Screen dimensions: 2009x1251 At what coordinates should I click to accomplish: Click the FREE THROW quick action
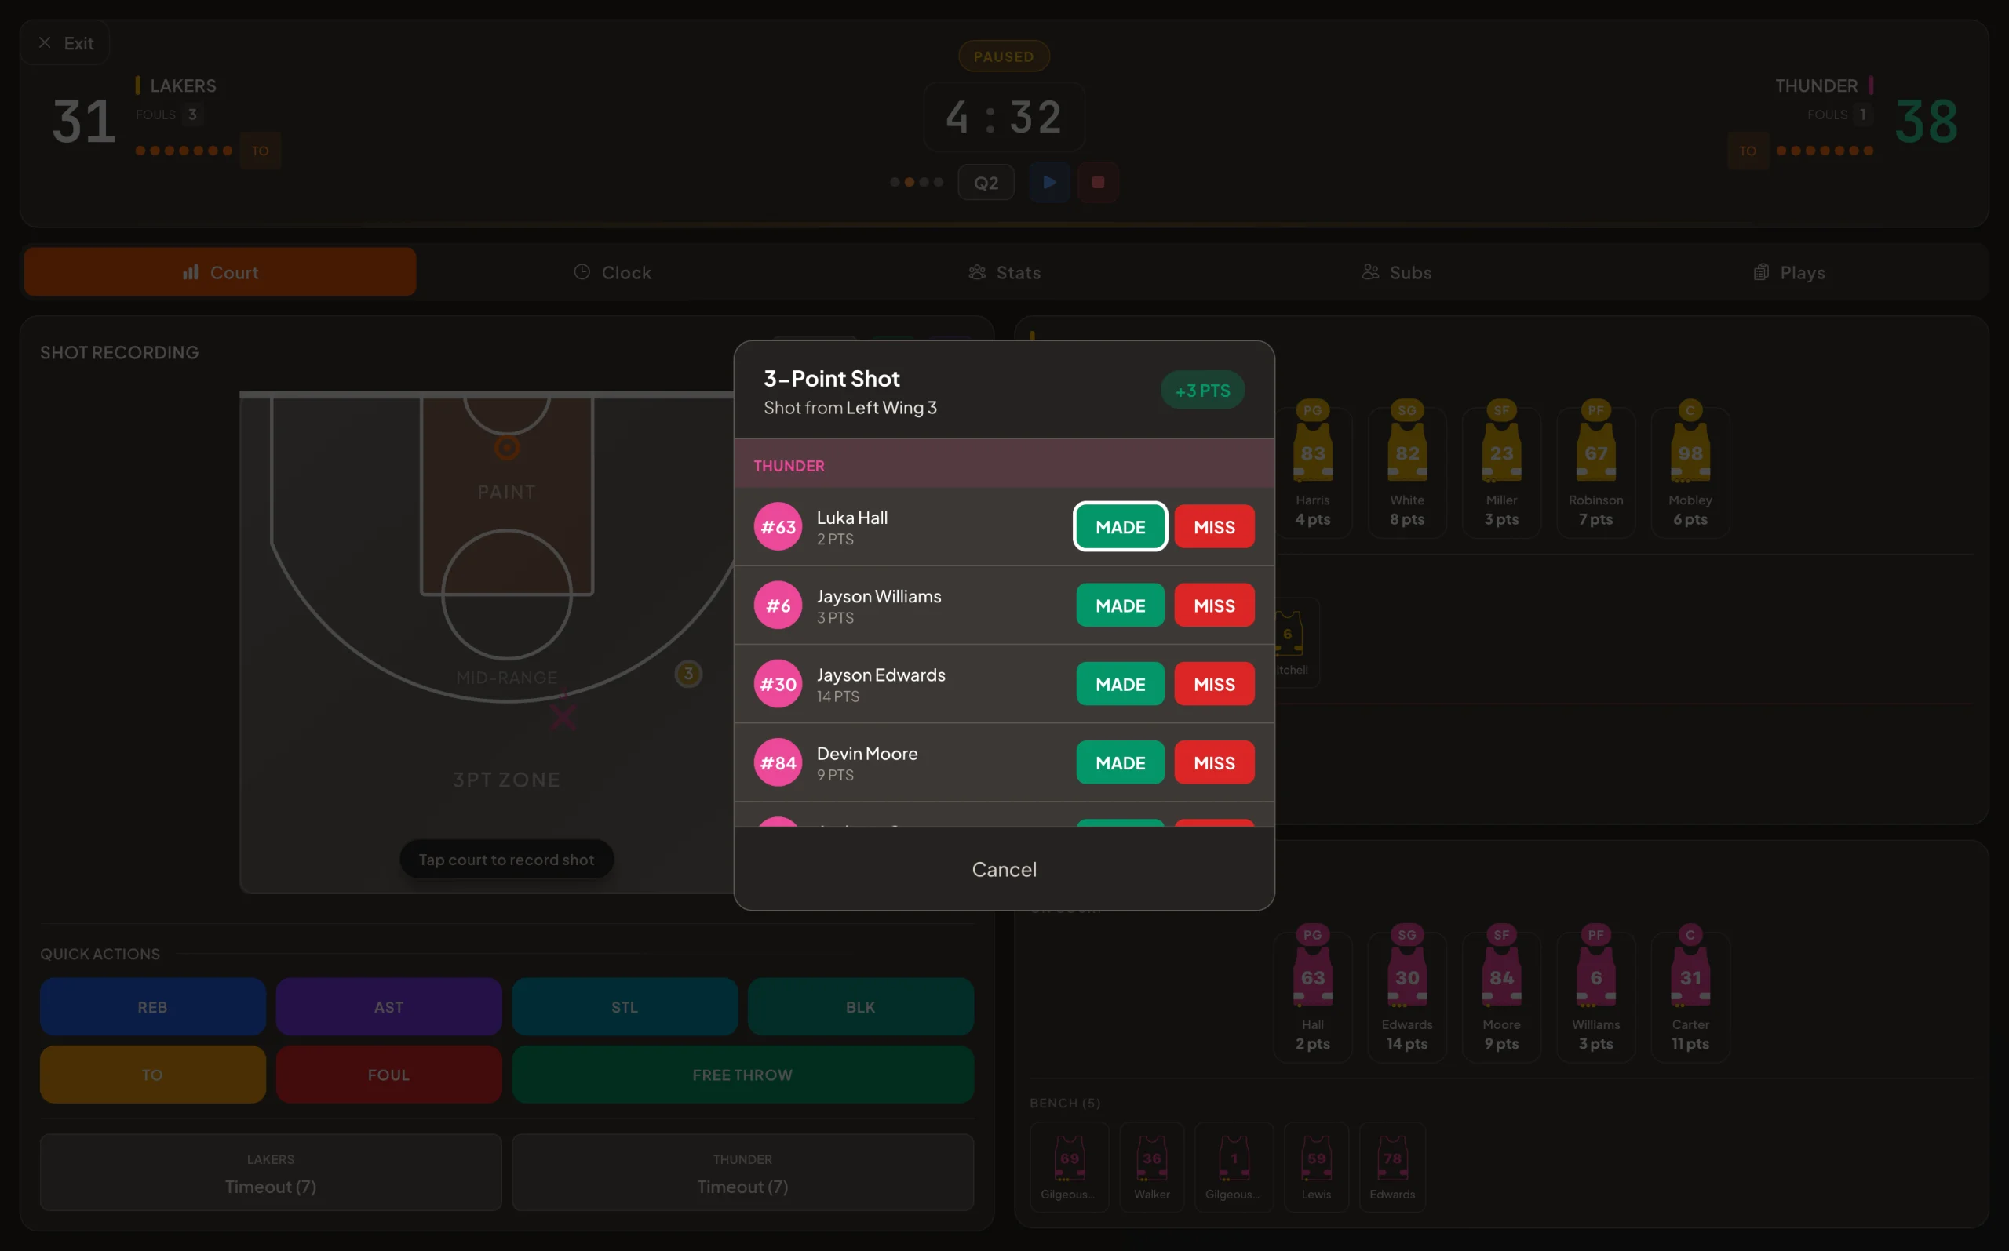click(x=742, y=1074)
